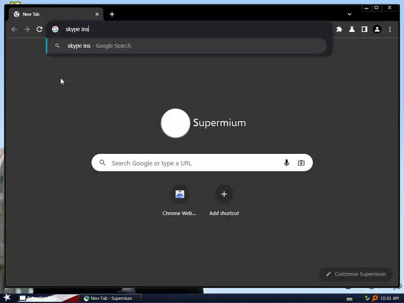Image resolution: width=404 pixels, height=303 pixels.
Task: Open the profile avatar icon
Action: [377, 29]
